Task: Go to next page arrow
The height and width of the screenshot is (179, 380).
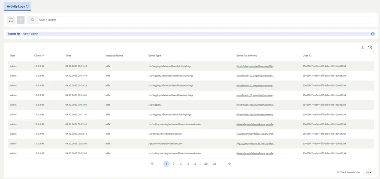Action: (230, 164)
